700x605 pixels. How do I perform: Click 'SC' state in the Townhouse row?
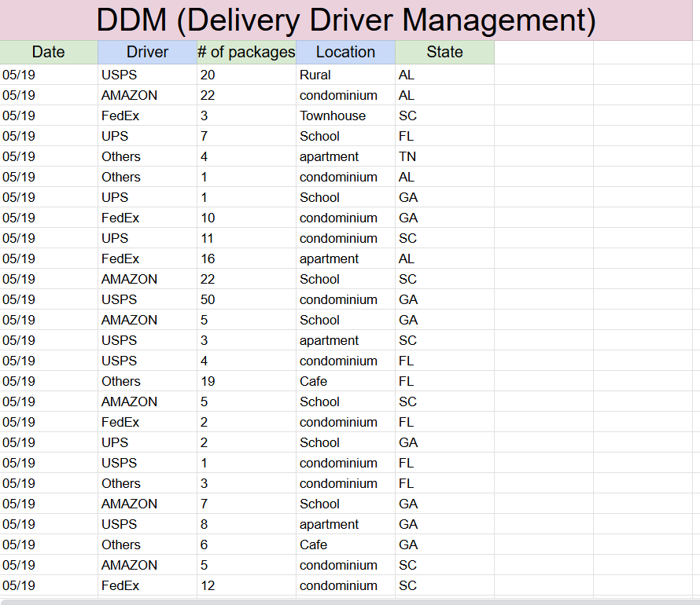[x=444, y=115]
